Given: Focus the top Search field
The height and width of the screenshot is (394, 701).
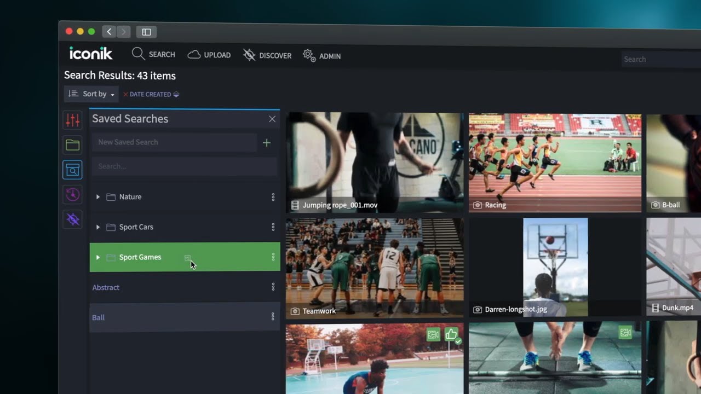Looking at the screenshot, I should point(662,59).
